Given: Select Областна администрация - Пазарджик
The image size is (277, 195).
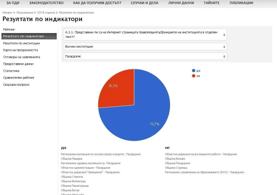Looking at the screenshot, I should (x=86, y=168).
